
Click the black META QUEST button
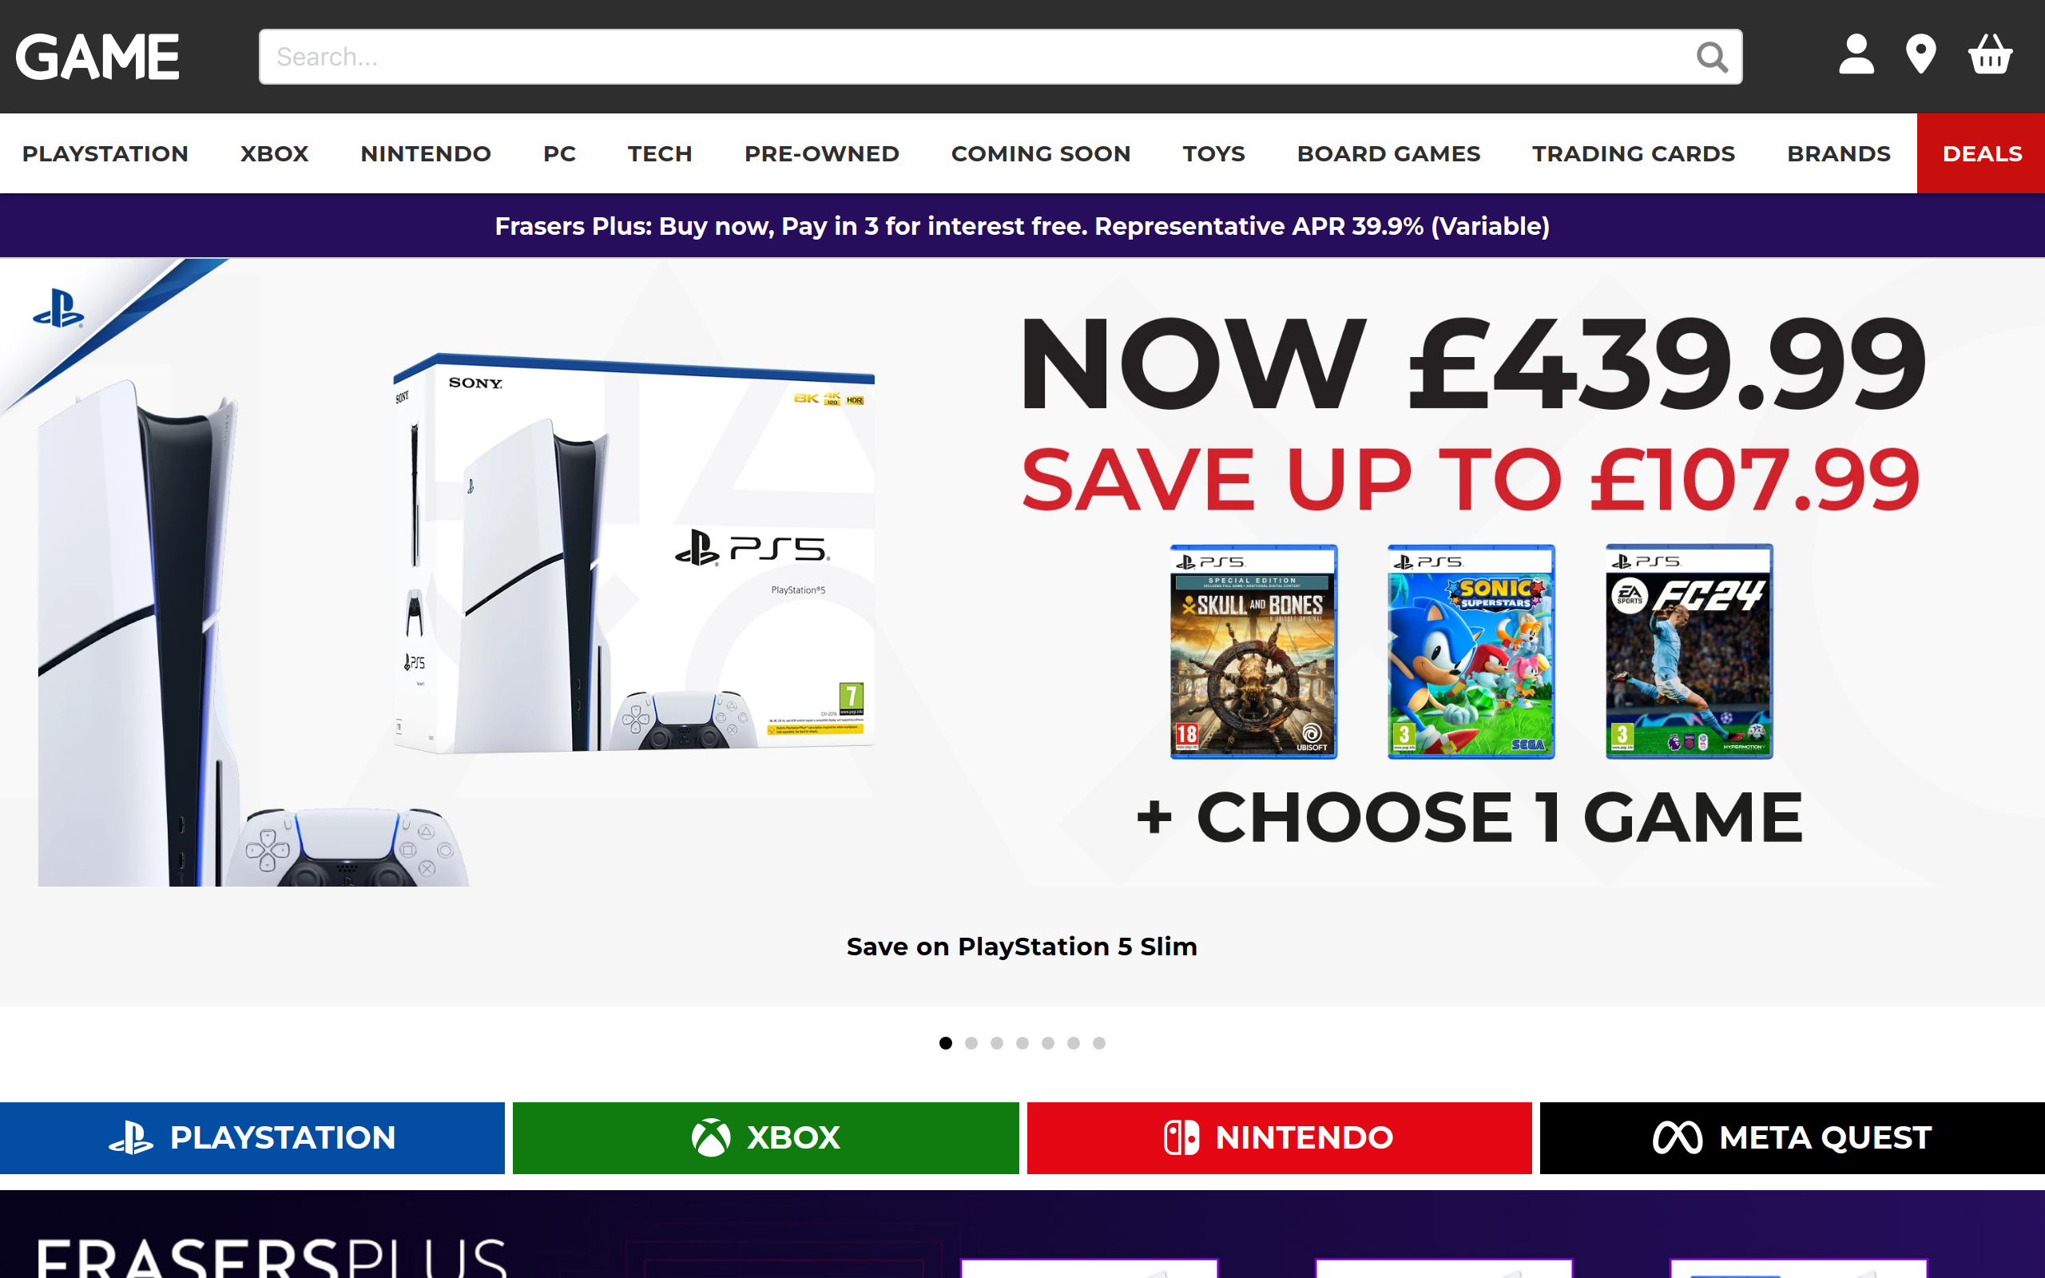tap(1792, 1137)
